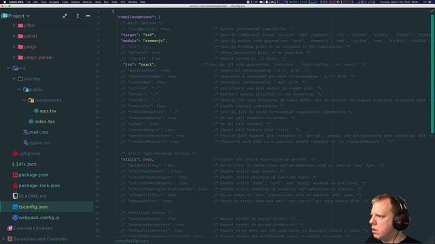Screen dimensions: 435x244
Task: Select the "External Libraries" label in tree
Action: [x=33, y=228]
